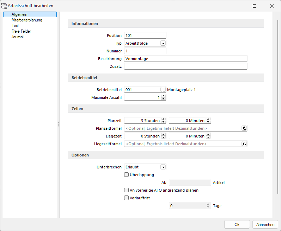Switch to the Freie Felder section
The image size is (281, 231).
[x=21, y=31]
